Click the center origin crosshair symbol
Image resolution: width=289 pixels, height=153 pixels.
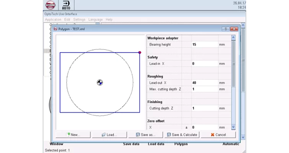coord(100,82)
